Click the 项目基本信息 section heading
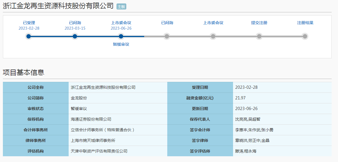 pos(24,72)
